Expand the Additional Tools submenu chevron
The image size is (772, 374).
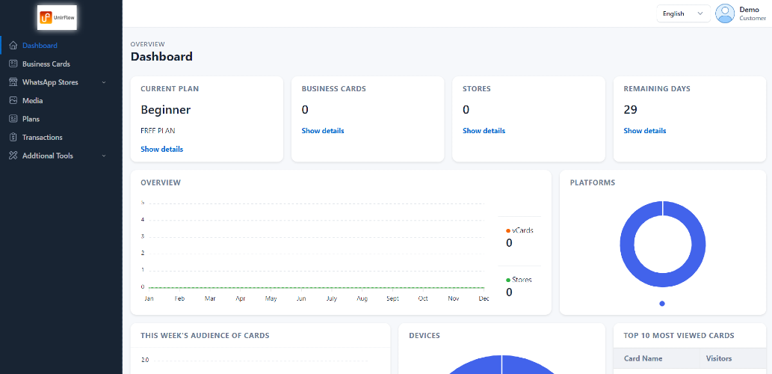tap(104, 156)
